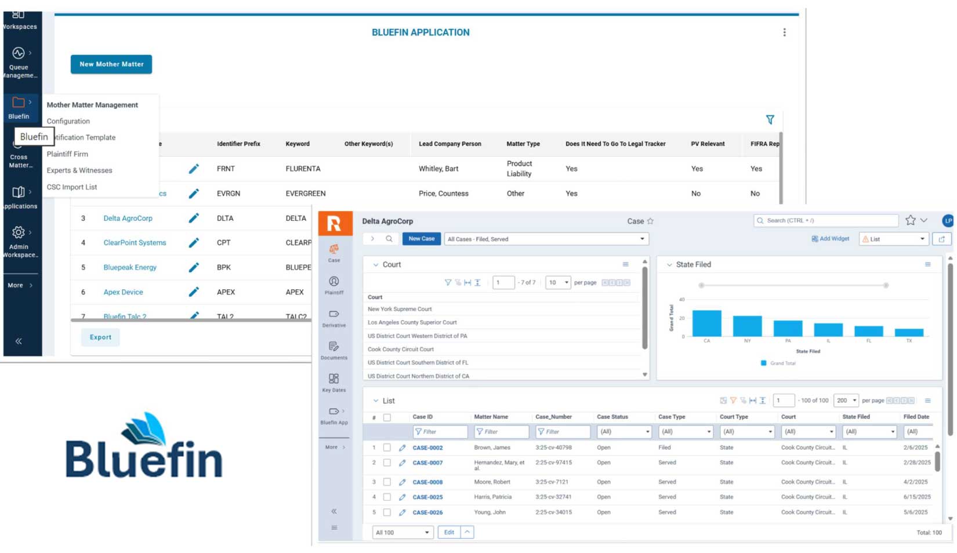957x553 pixels.
Task: Click the orange filter funnel in List widget toolbar
Action: tap(733, 401)
